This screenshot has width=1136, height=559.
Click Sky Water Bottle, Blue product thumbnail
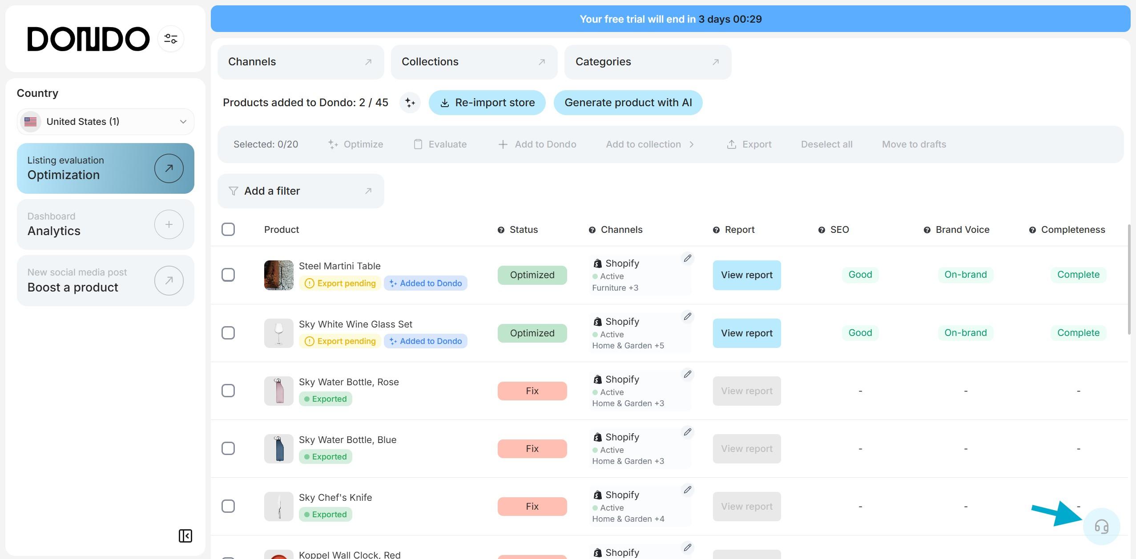click(x=279, y=449)
